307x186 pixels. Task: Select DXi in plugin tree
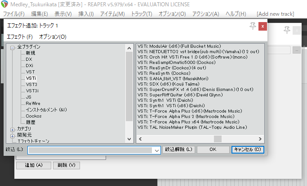[x=29, y=66]
